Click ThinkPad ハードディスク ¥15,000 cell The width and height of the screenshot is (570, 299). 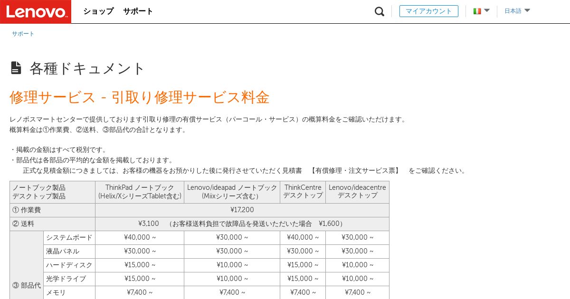click(140, 265)
